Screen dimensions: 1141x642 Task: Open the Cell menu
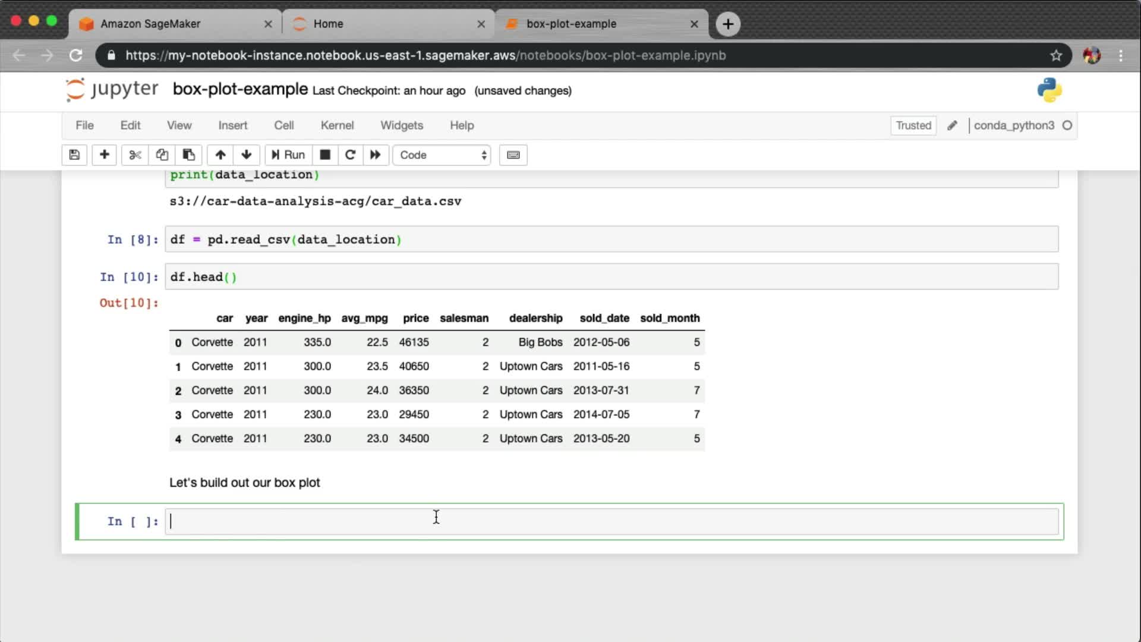tap(283, 125)
